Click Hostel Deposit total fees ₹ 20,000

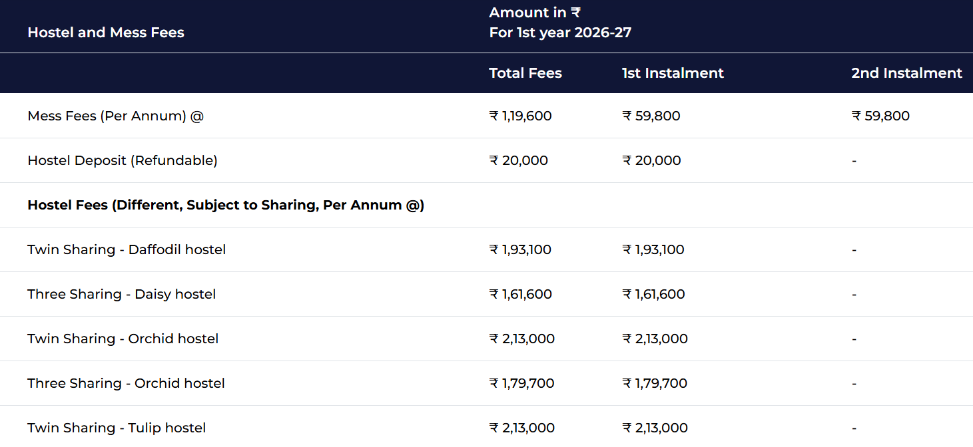(519, 160)
